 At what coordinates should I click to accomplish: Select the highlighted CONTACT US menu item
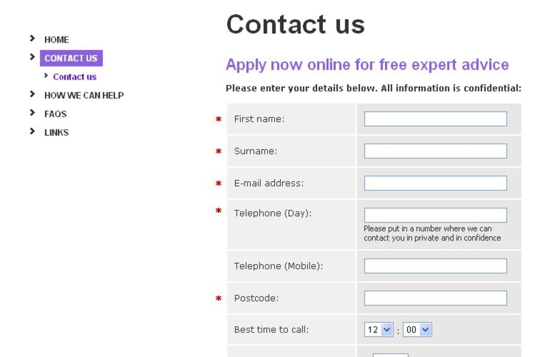[x=71, y=58]
